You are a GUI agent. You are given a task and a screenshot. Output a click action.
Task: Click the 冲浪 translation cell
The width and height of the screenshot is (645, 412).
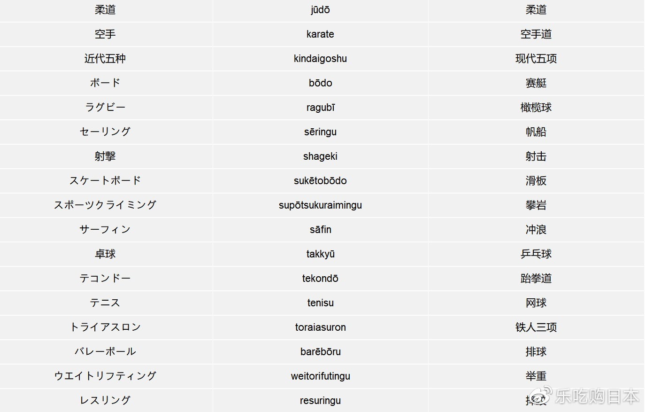pyautogui.click(x=536, y=230)
